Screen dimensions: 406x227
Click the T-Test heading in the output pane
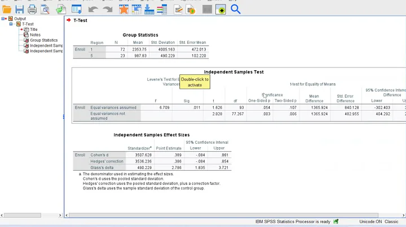80,20
